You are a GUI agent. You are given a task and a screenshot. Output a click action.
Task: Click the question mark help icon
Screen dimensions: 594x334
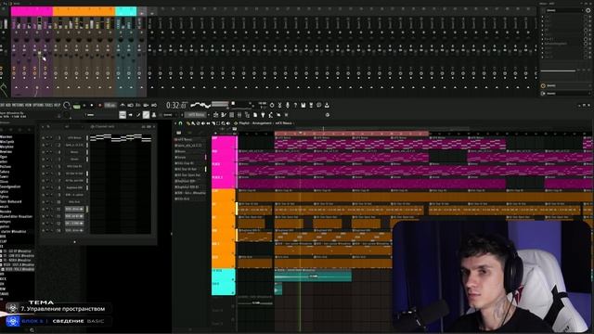pos(295,105)
